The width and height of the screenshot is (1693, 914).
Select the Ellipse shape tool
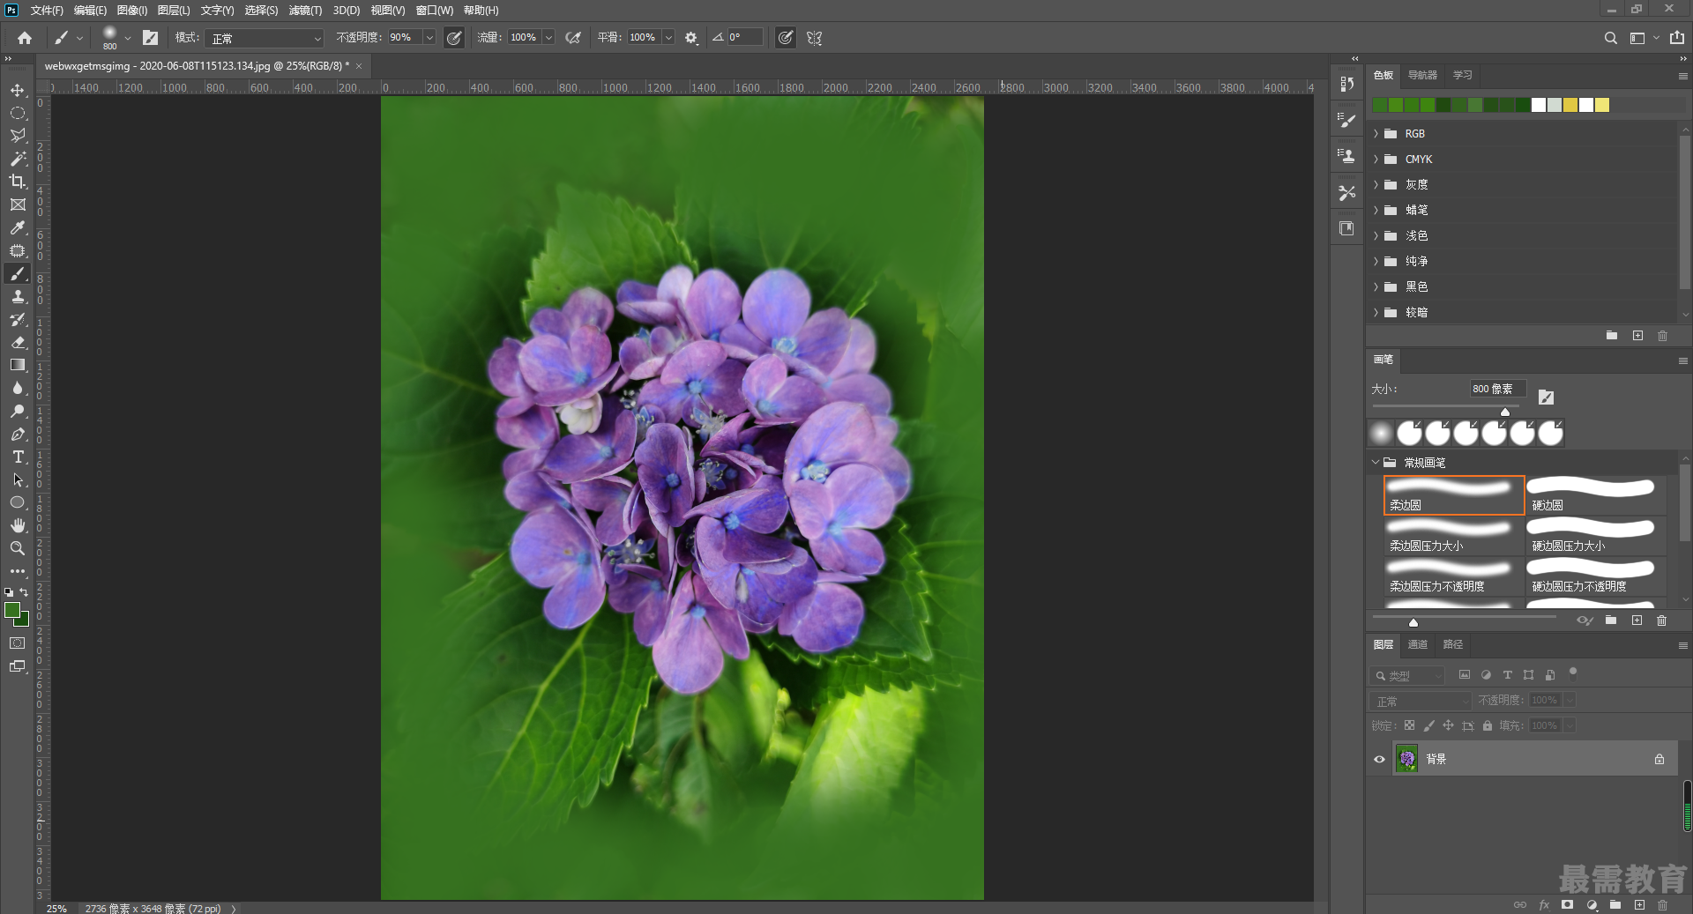pos(18,502)
